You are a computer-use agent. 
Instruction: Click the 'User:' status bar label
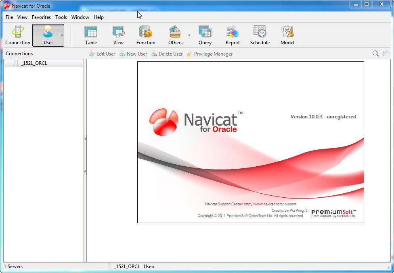[x=149, y=267]
